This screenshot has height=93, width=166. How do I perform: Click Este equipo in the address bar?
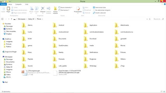tap(22, 19)
